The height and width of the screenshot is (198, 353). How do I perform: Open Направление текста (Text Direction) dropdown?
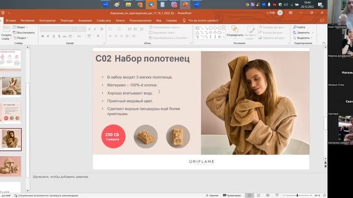tap(165, 27)
